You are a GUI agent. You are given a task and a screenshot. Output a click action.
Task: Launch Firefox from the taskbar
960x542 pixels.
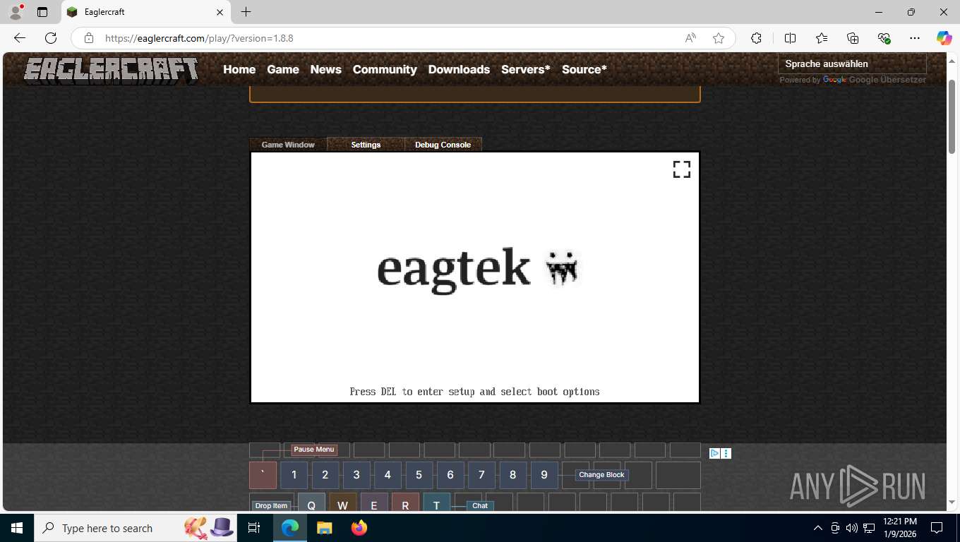tap(359, 528)
